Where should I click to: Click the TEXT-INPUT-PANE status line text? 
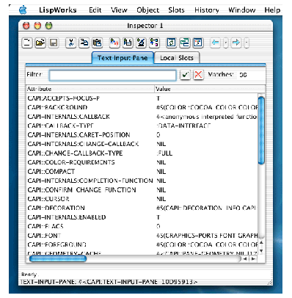tap(109, 282)
